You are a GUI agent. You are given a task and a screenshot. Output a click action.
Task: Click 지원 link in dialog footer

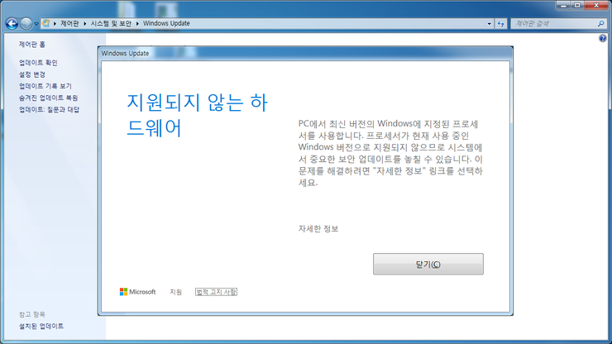[x=175, y=292]
